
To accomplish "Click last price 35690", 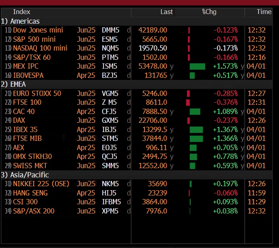I will point(157,184).
